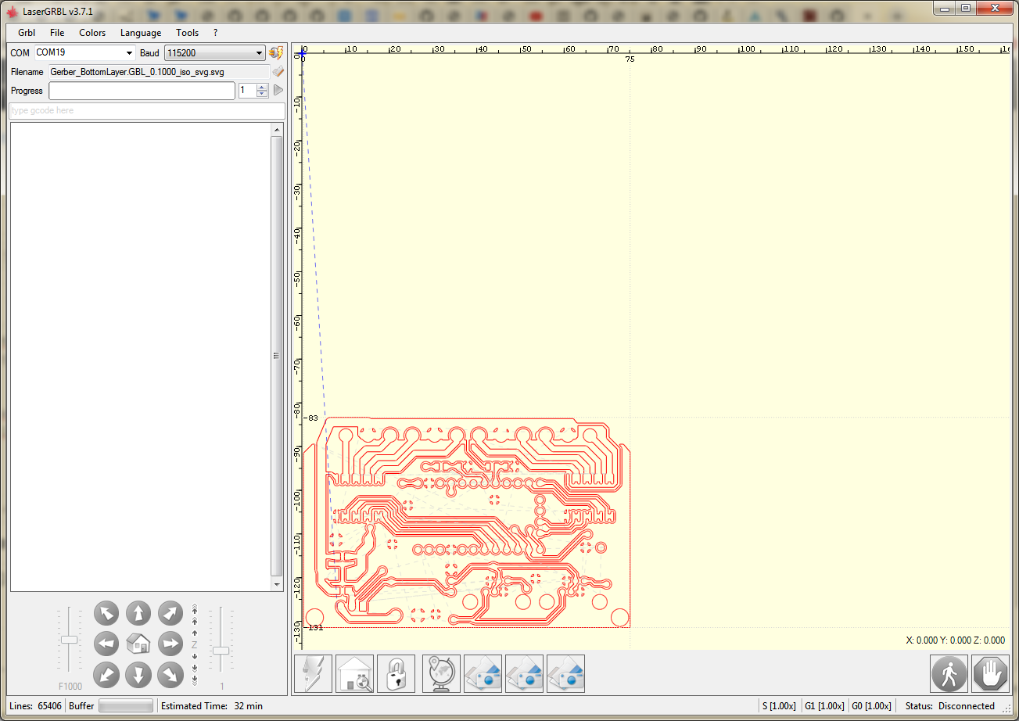Click the LaserGRBL title bar icon

[x=12, y=10]
